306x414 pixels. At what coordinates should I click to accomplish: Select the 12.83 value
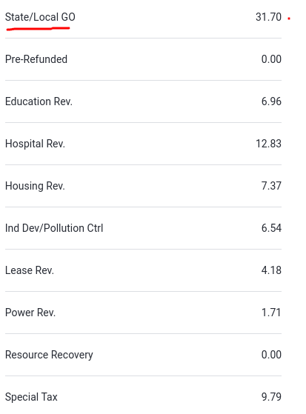coord(268,144)
